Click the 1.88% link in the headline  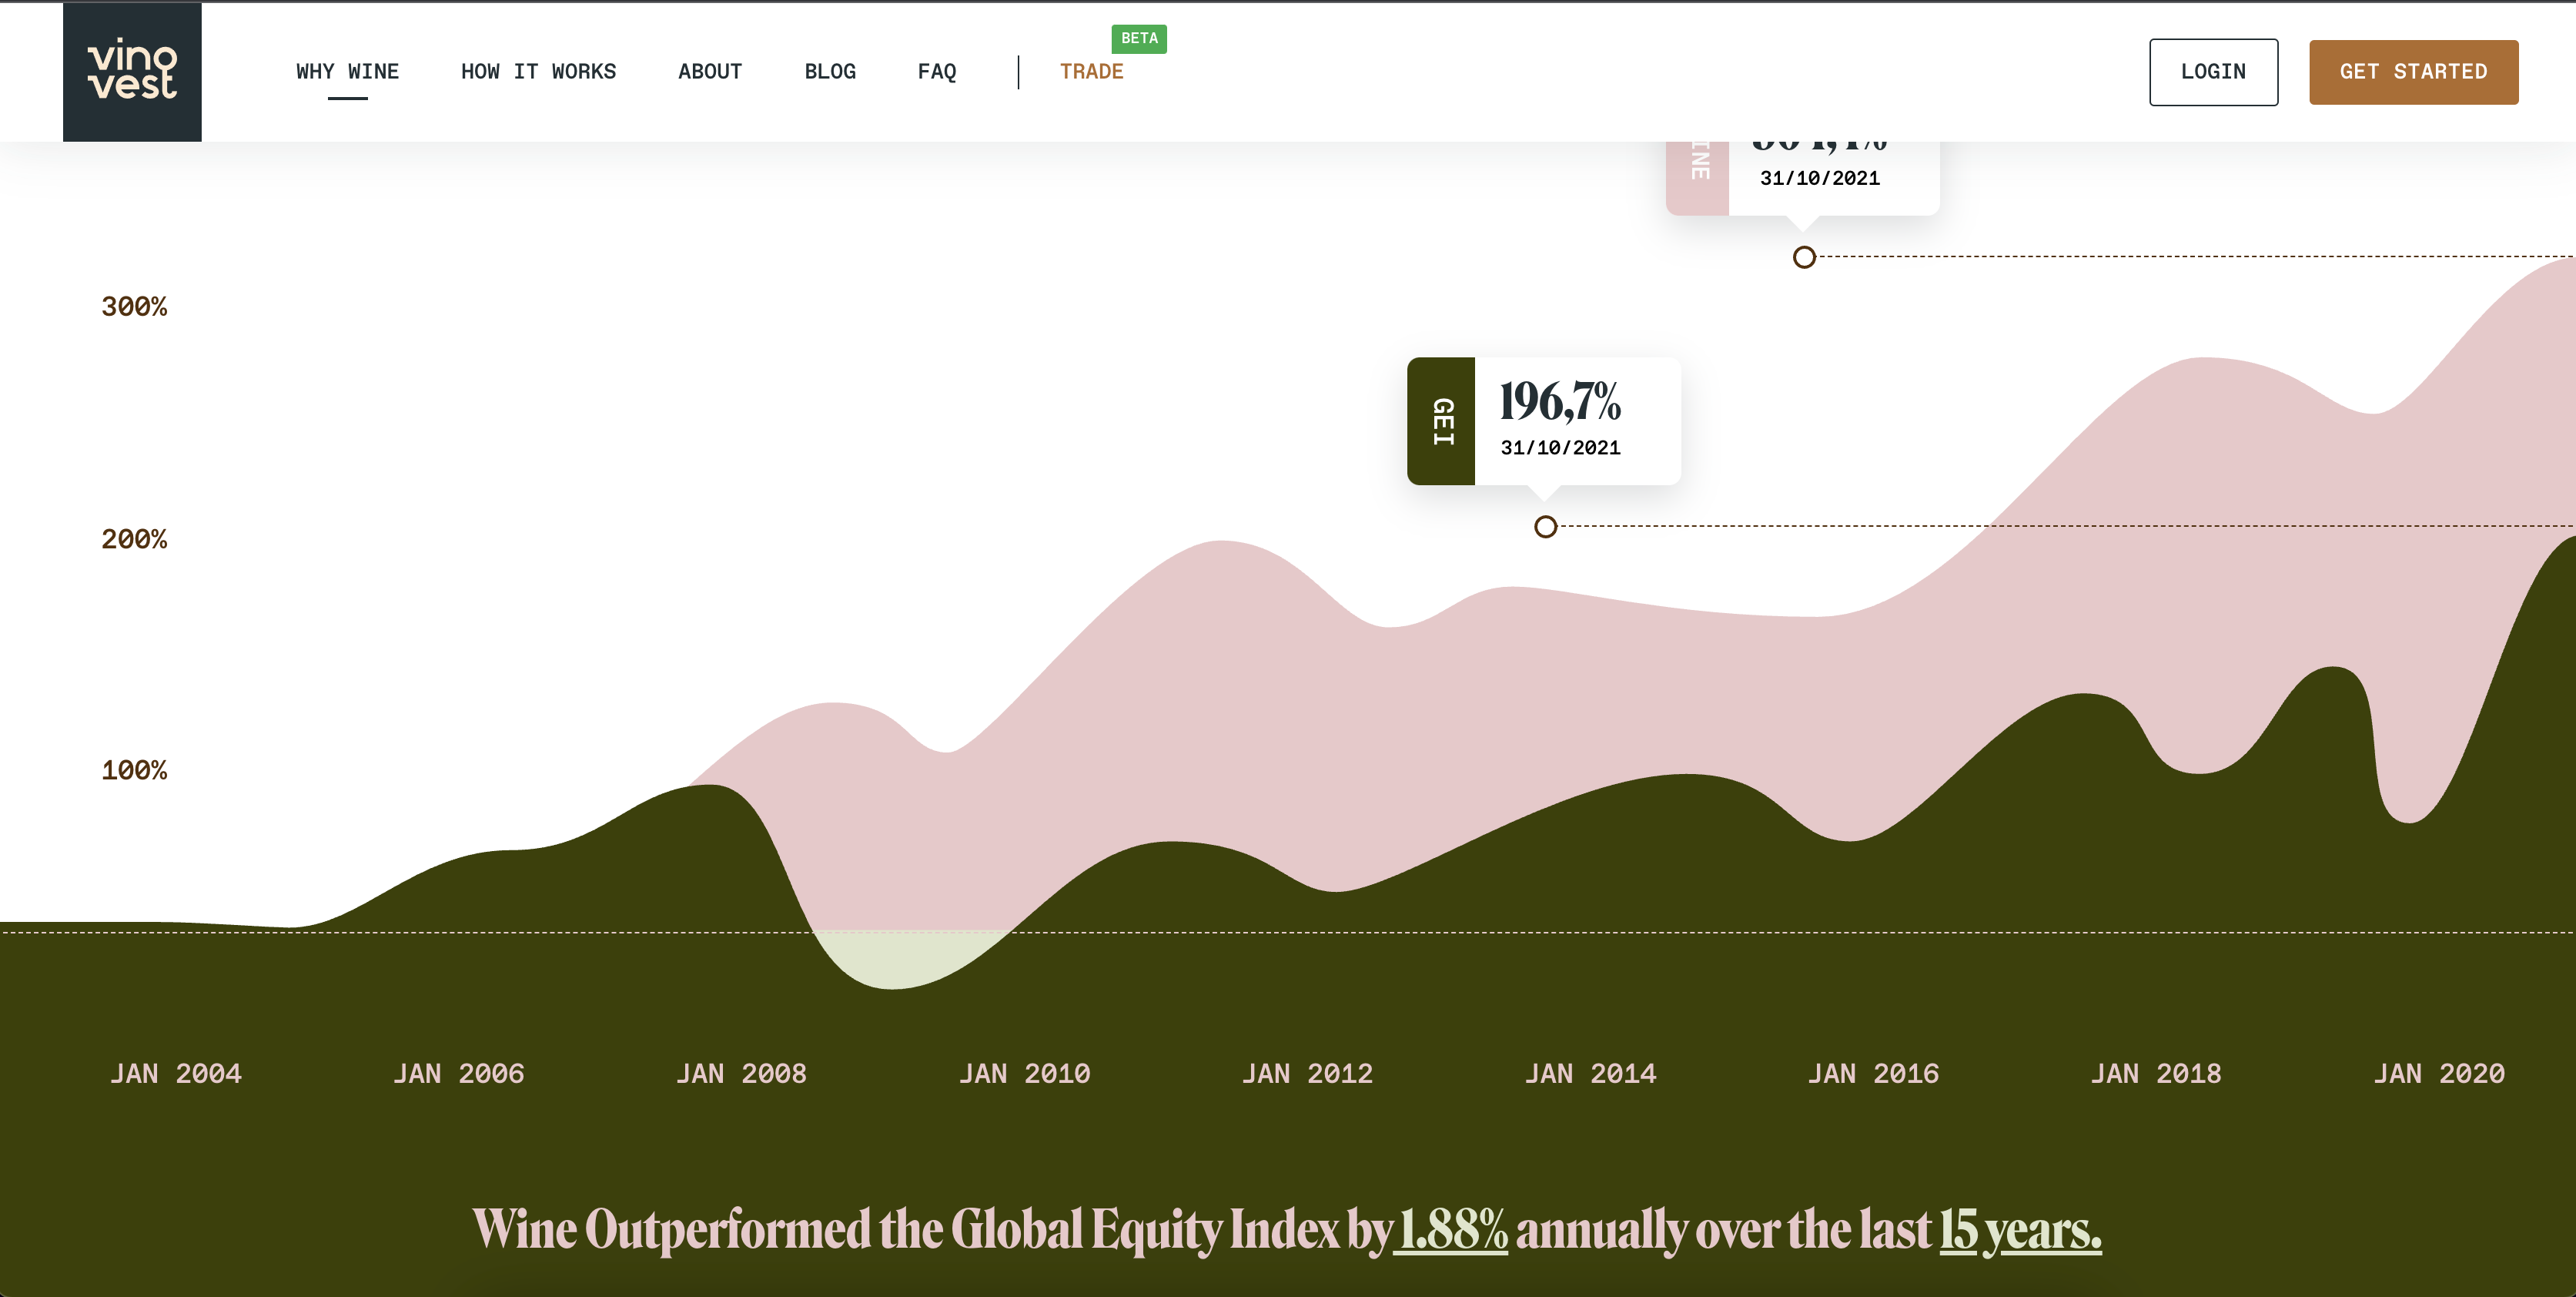point(1451,1234)
